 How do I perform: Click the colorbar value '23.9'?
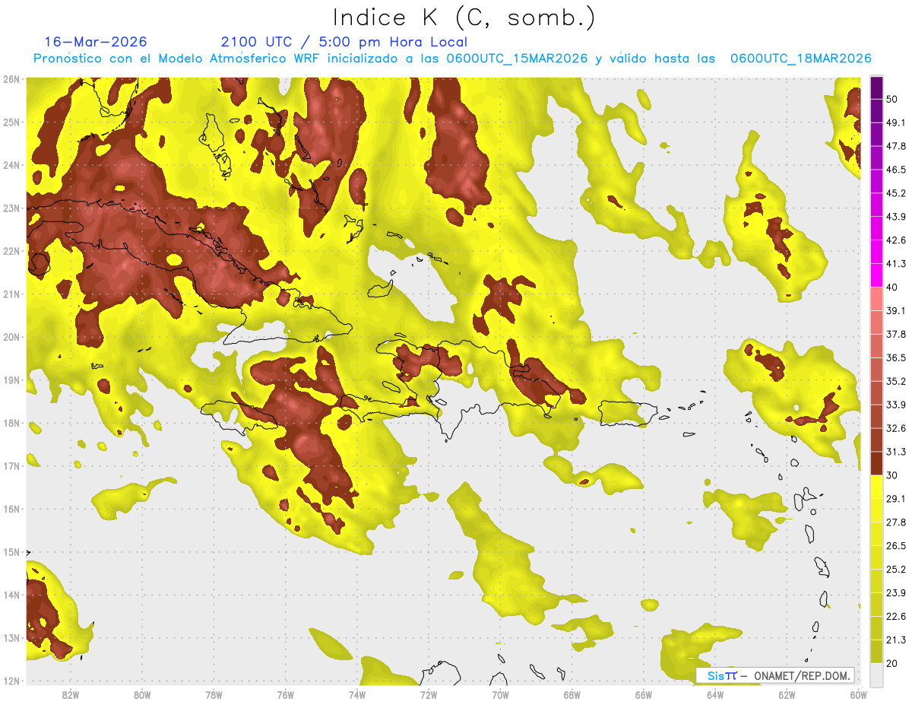[896, 593]
